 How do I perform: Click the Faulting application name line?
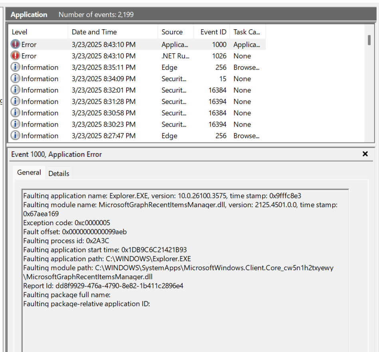pos(162,196)
